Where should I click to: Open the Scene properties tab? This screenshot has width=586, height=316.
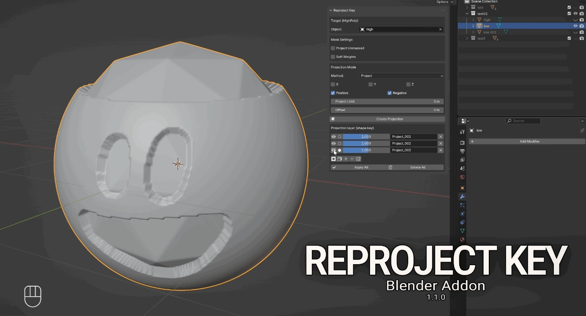point(462,168)
